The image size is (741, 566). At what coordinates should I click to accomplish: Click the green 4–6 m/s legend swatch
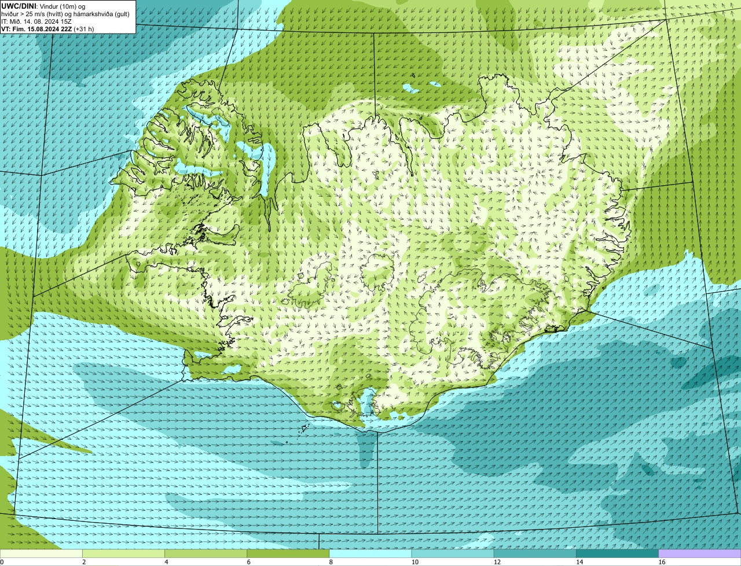[x=206, y=553]
